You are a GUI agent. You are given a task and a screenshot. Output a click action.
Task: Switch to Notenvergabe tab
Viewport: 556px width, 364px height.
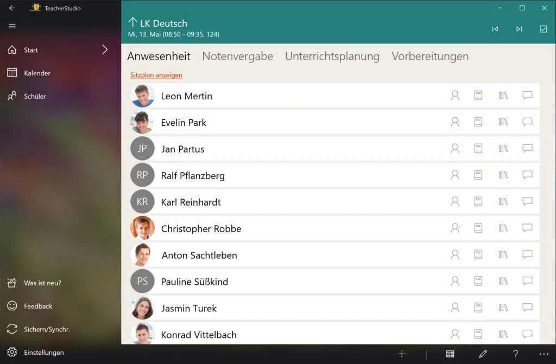coord(238,56)
